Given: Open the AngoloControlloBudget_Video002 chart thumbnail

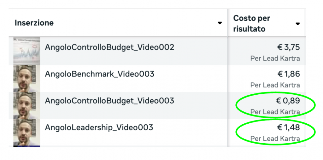Looking at the screenshot, I should pyautogui.click(x=26, y=50).
